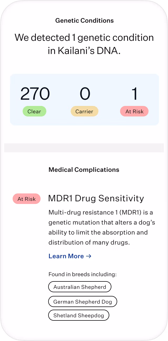Select the Genetic Conditions section title
The width and height of the screenshot is (168, 341).
85,21
